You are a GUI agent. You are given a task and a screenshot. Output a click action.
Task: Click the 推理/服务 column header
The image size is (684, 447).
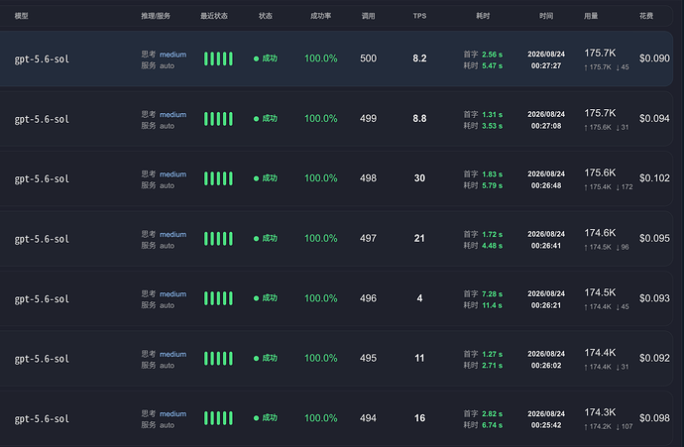coord(156,16)
